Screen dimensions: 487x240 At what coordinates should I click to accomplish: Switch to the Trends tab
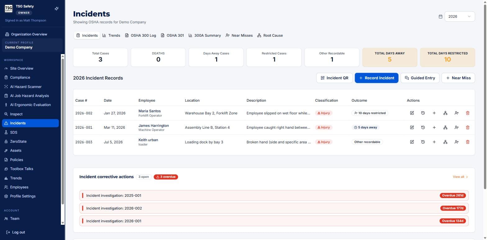tap(111, 35)
